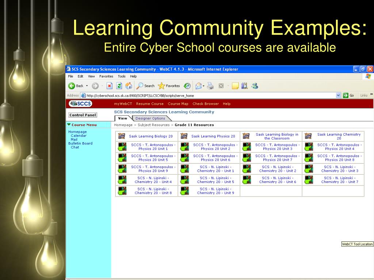Click icon beside Physics 20 Unit 6

[184, 158]
